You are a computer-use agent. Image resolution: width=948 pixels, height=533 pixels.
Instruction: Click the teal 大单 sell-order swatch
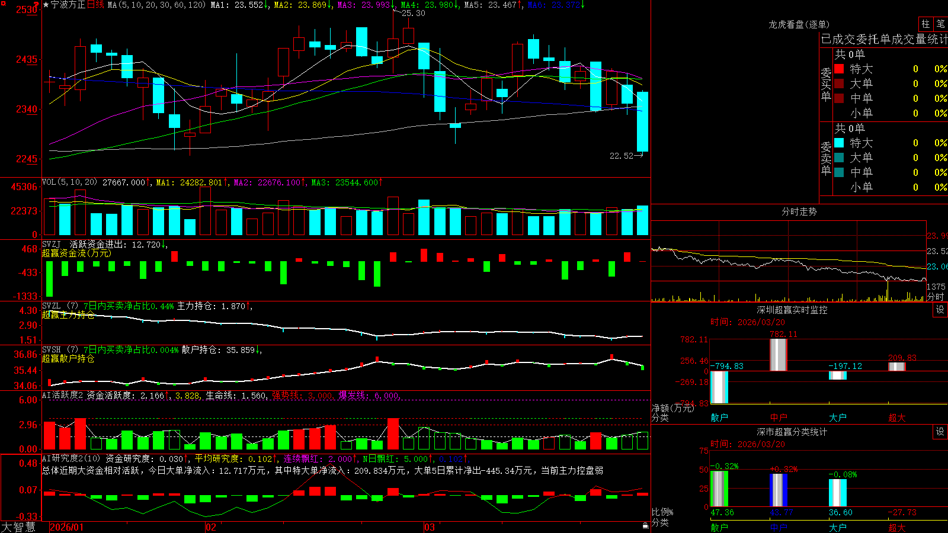[839, 158]
